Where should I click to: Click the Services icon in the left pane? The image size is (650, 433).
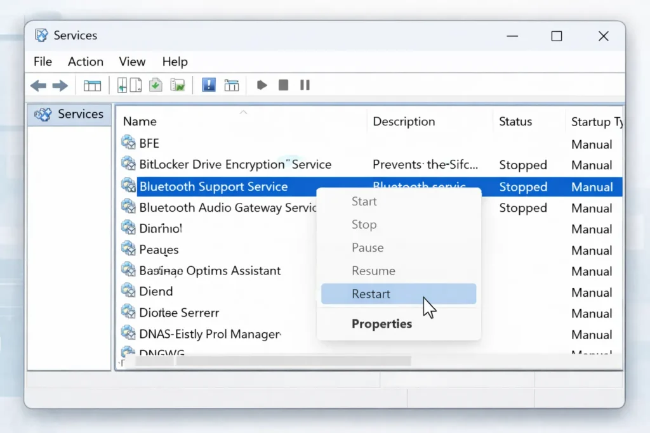(43, 114)
